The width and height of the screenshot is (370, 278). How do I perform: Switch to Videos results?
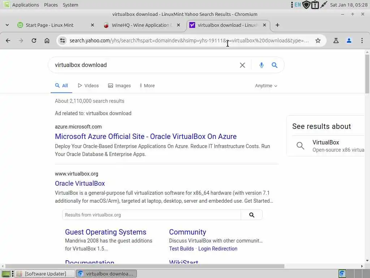[x=88, y=85]
